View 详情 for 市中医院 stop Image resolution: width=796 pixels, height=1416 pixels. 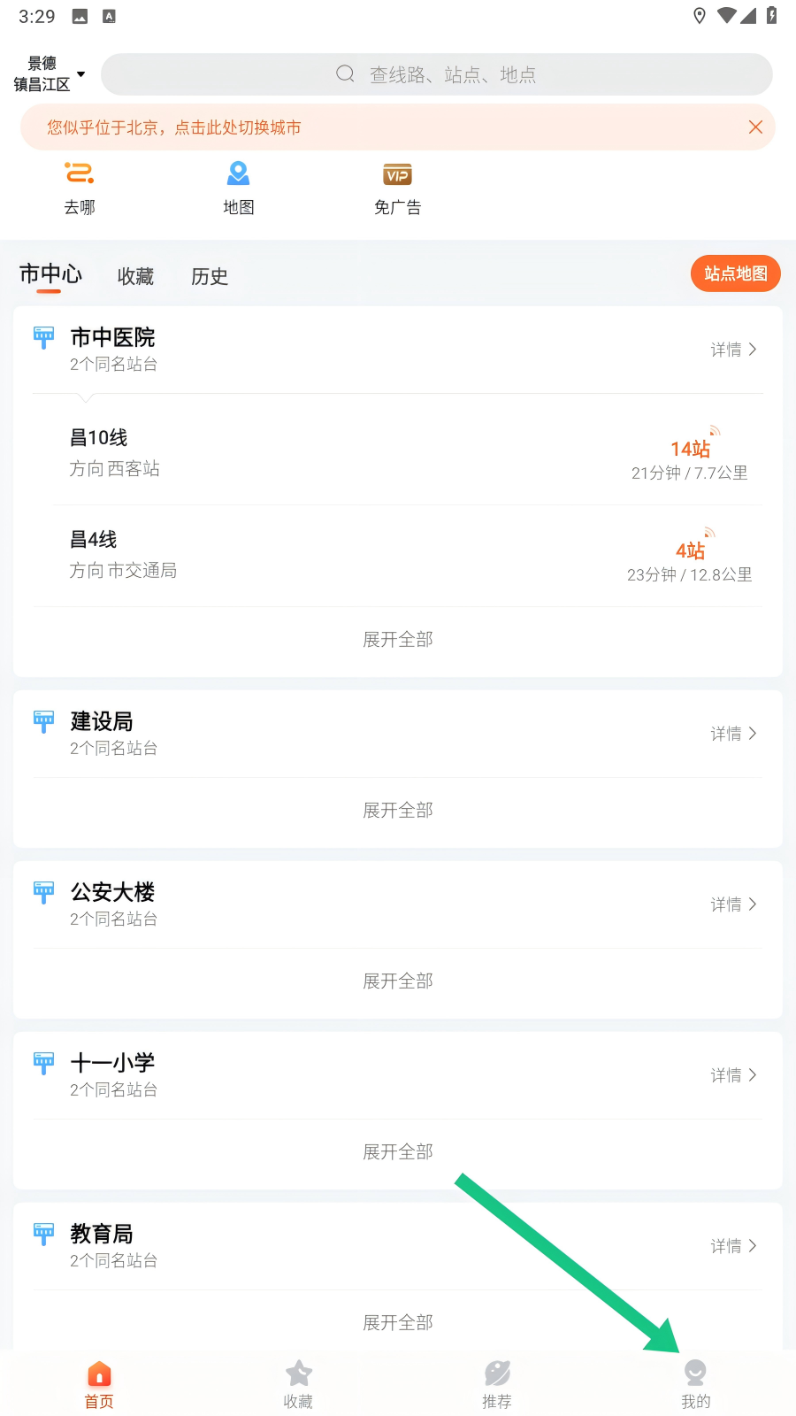point(733,350)
